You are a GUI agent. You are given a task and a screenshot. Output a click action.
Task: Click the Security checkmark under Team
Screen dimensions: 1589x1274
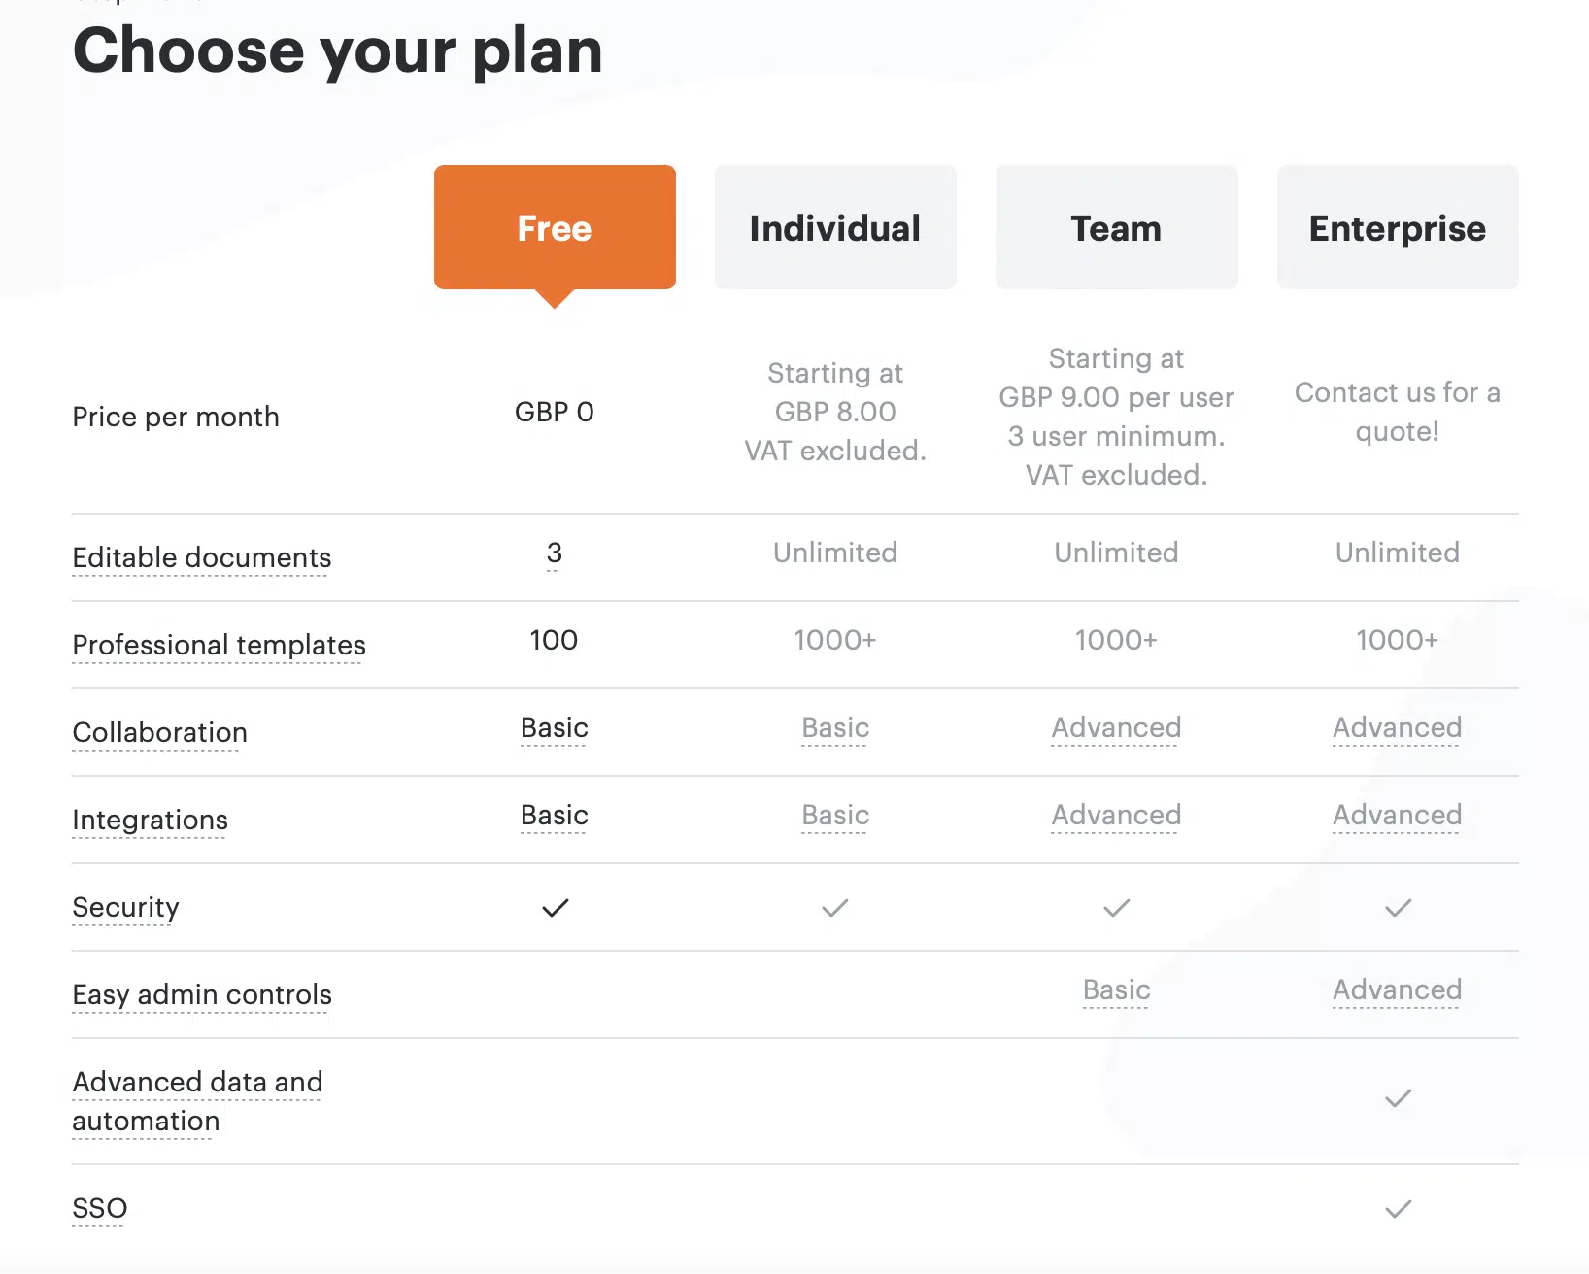[x=1117, y=908]
